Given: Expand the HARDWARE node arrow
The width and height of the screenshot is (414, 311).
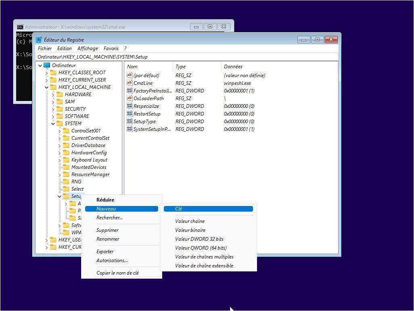Looking at the screenshot, I should (x=53, y=95).
